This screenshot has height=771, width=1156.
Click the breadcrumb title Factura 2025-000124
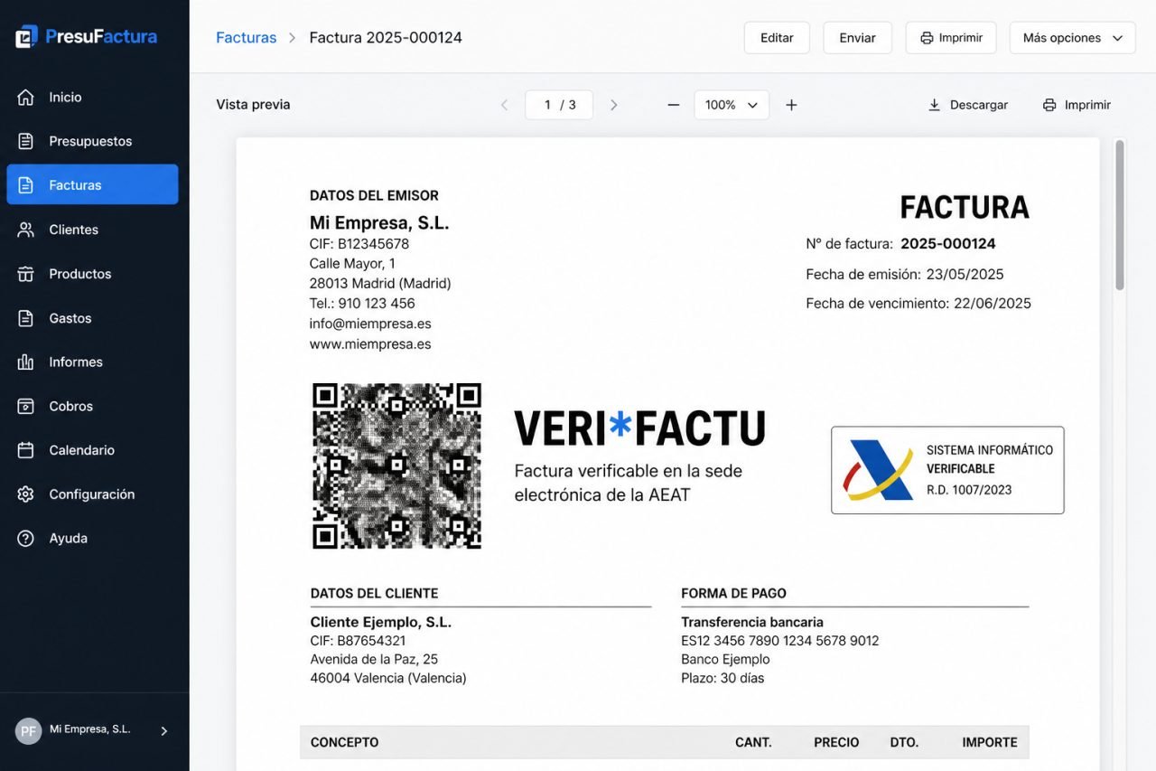386,38
